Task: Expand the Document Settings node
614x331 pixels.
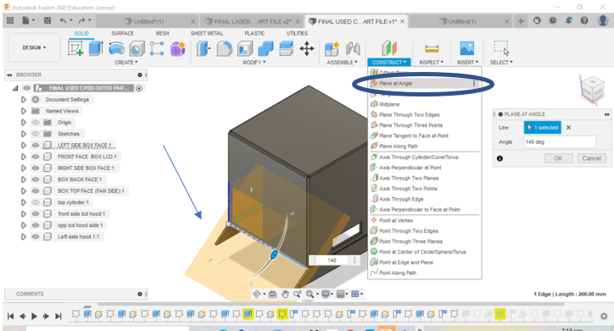Action: coord(24,100)
